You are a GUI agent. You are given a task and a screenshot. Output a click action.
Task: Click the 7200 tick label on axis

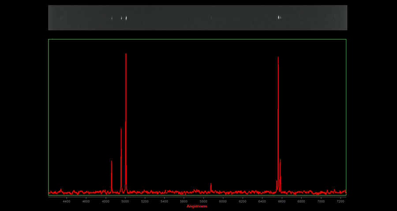(341, 201)
